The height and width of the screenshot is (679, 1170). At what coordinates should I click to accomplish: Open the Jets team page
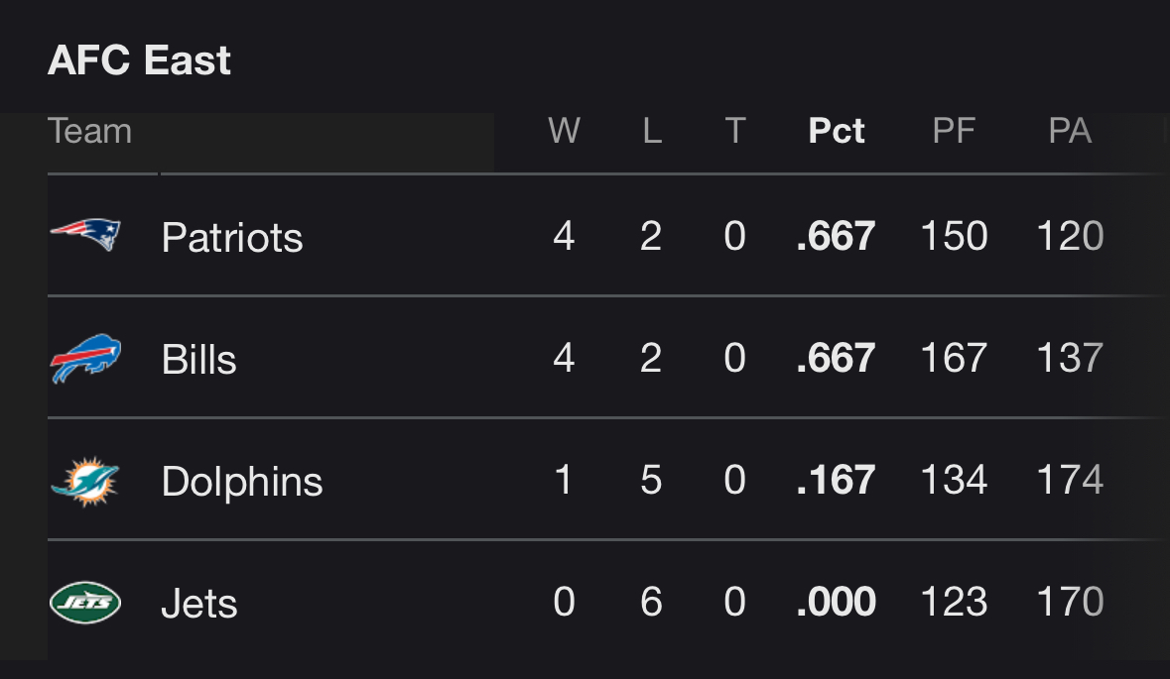click(199, 603)
